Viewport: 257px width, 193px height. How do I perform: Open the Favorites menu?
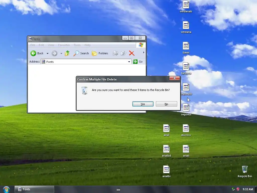tap(64, 45)
